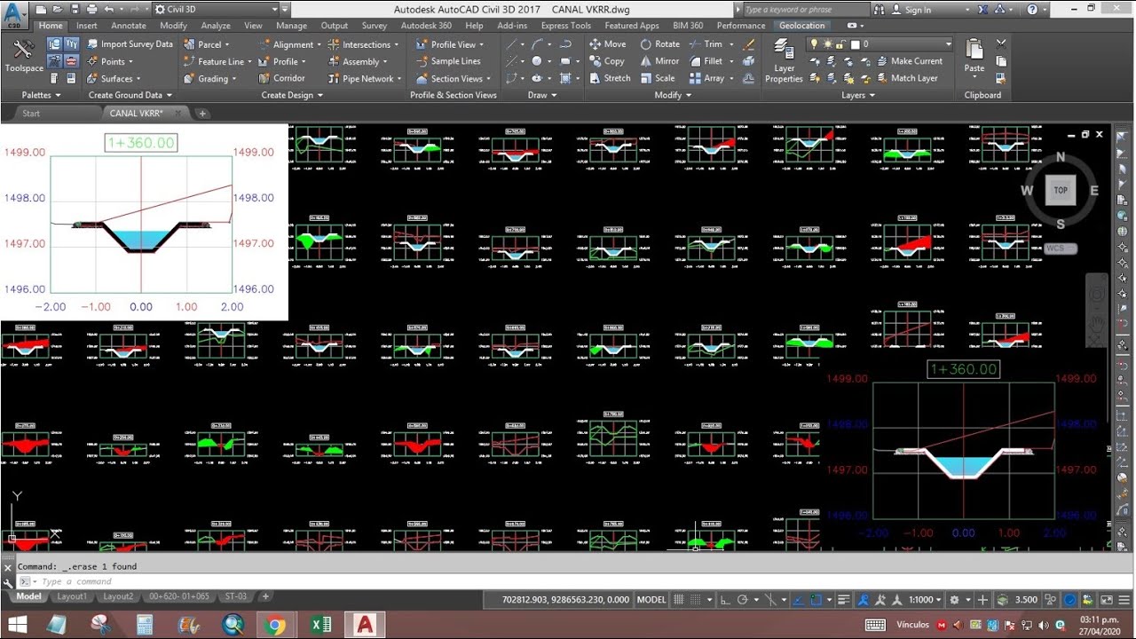
Task: Click the MODEL space button
Action: 651,600
